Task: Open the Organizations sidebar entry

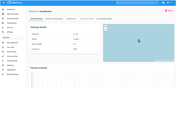Action: tap(12, 23)
